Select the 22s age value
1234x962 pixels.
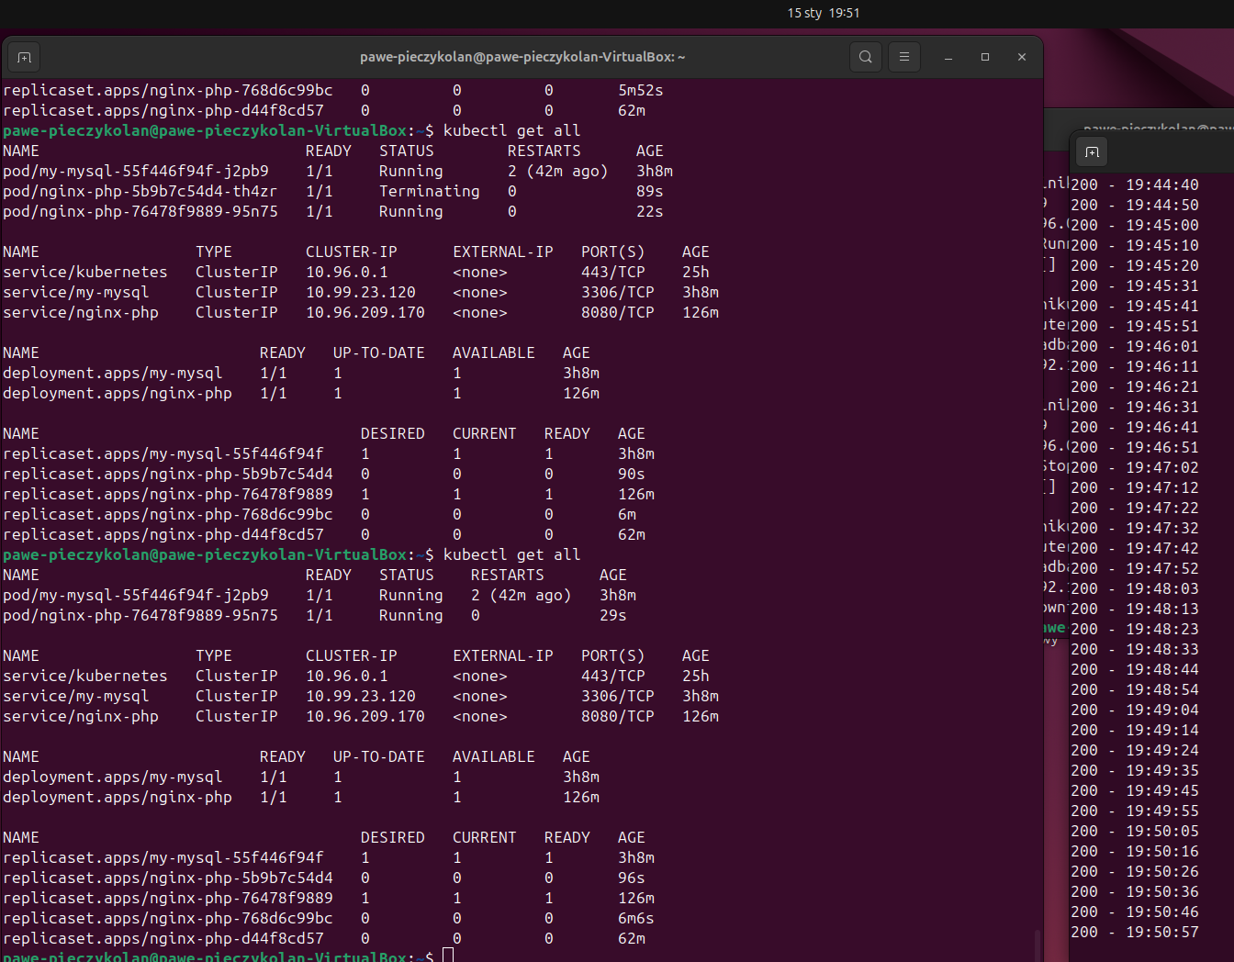[650, 211]
